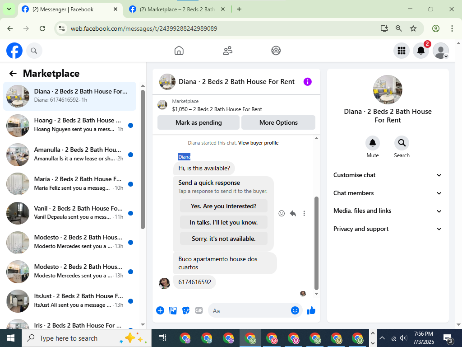Send a thumbs up like
This screenshot has width=462, height=347.
click(x=311, y=310)
